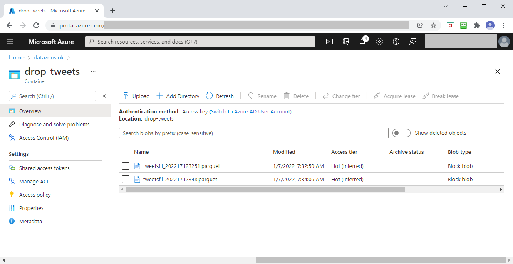The image size is (513, 264).
Task: Open portal settings gear
Action: pos(379,42)
